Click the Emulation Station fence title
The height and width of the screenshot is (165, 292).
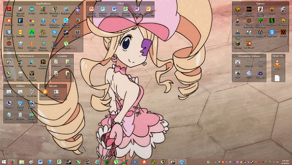[x=249, y=56]
